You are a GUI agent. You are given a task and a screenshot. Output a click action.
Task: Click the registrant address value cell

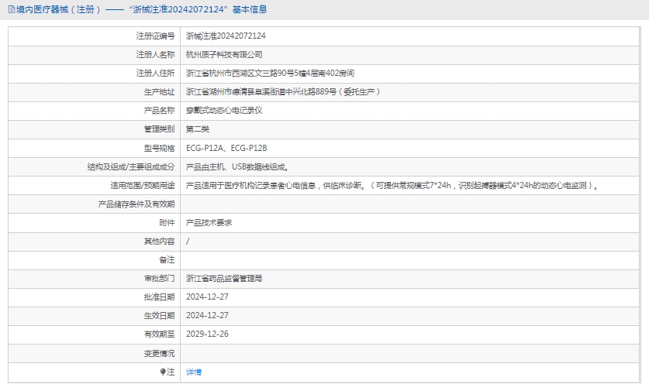tap(270, 74)
